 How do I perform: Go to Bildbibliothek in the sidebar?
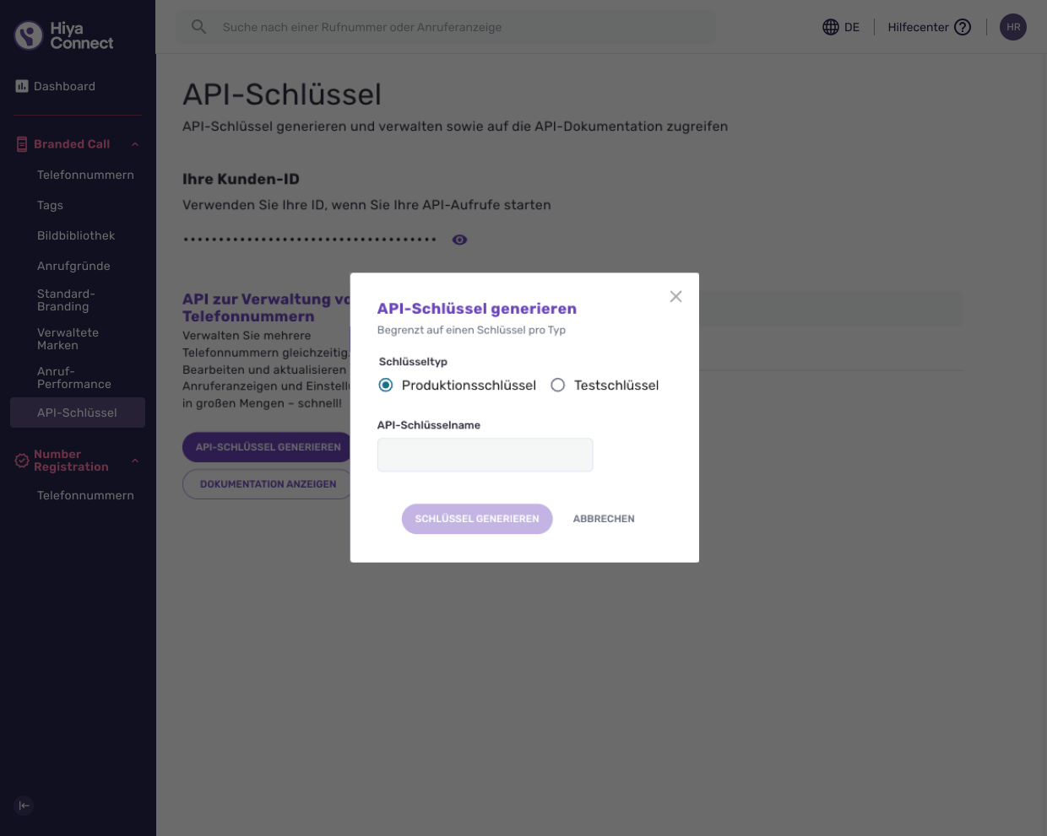(76, 235)
